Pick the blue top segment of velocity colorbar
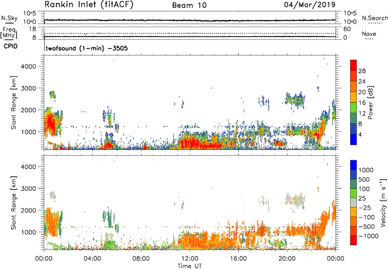The height and width of the screenshot is (269, 388). click(354, 165)
